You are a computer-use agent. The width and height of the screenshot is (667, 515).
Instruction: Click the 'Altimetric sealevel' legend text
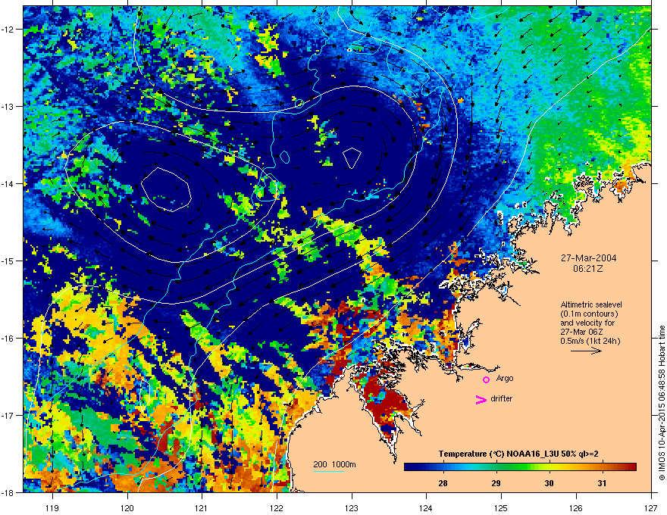pos(591,304)
